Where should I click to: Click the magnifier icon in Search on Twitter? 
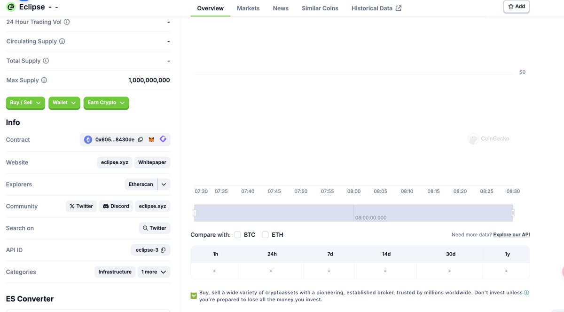coord(146,228)
